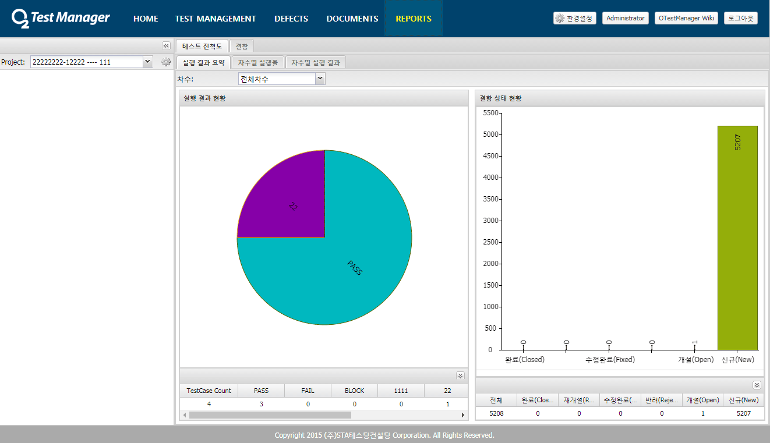
Task: Click the 환경설정 settings button
Action: 574,18
